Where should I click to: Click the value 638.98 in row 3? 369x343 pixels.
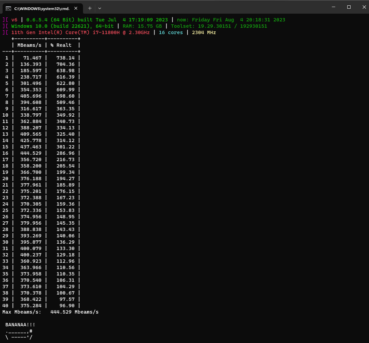coord(66,71)
